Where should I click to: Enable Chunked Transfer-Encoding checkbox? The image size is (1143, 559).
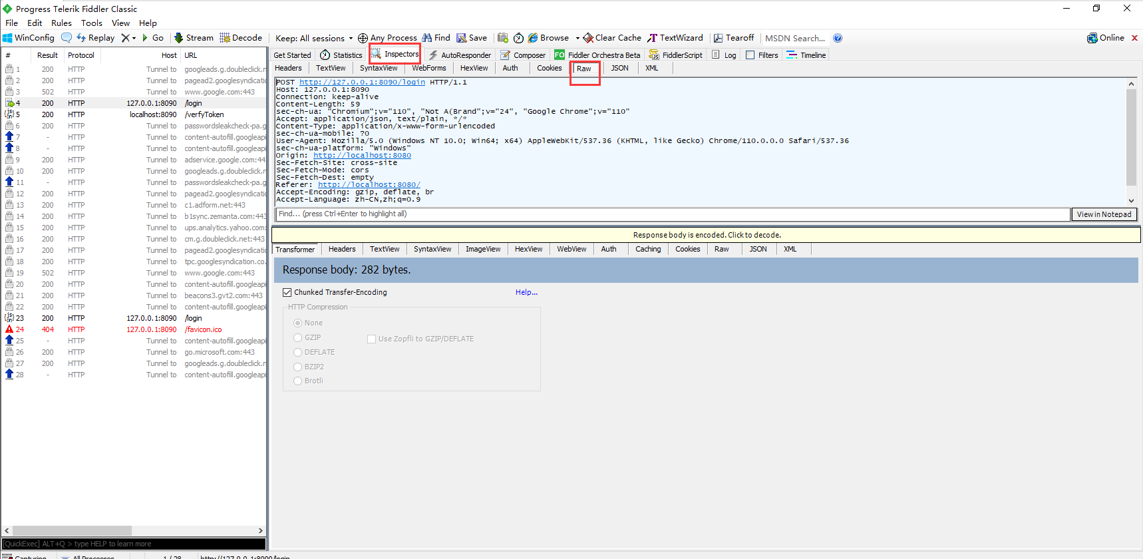point(287,292)
